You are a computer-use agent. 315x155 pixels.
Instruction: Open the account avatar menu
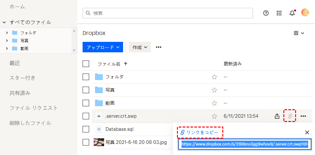[305, 13]
